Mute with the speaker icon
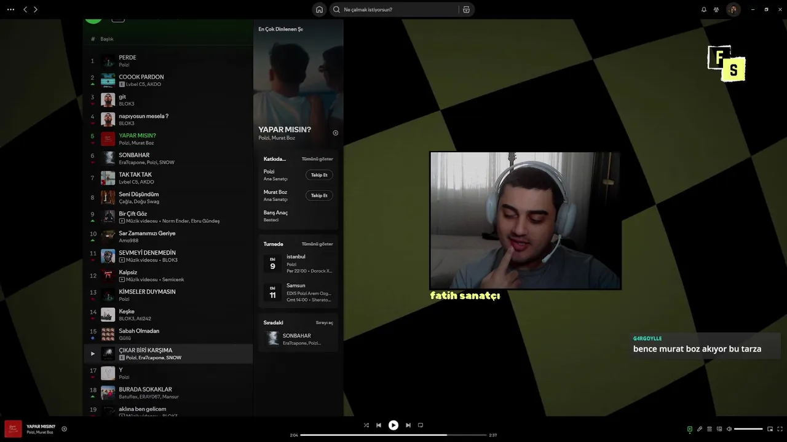The width and height of the screenshot is (787, 442). click(729, 429)
